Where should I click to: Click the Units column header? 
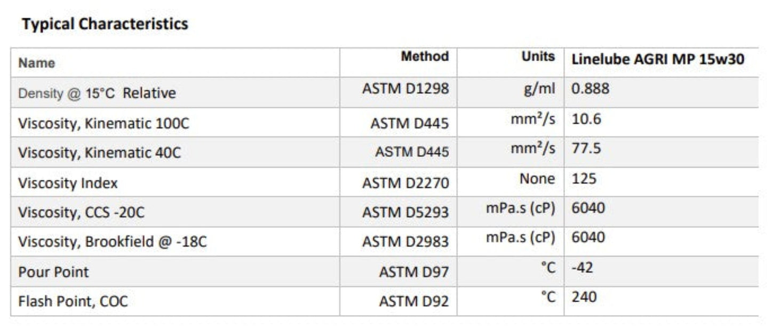click(538, 57)
